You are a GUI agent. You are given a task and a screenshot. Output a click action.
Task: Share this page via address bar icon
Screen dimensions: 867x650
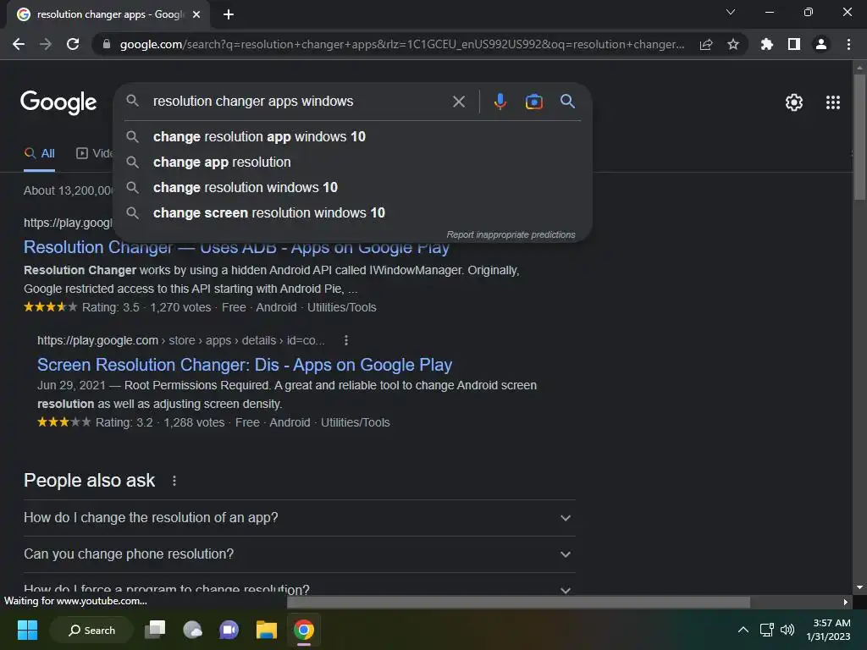[x=706, y=44]
